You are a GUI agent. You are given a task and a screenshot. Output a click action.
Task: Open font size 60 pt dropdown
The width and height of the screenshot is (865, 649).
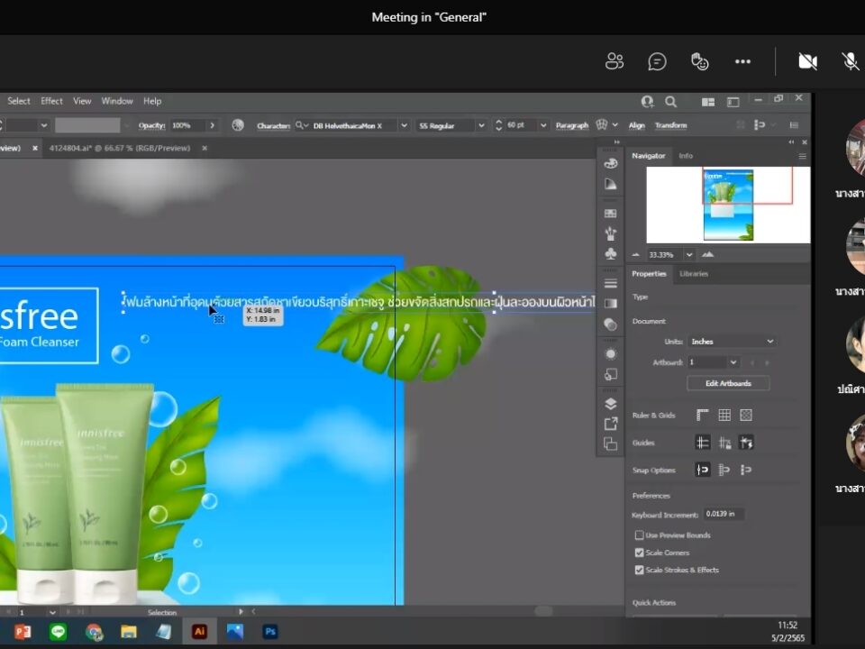[x=543, y=125]
